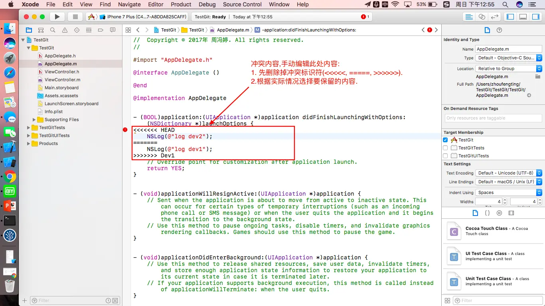Open the method jump bar item
The image size is (545, 306).
pyautogui.click(x=305, y=30)
